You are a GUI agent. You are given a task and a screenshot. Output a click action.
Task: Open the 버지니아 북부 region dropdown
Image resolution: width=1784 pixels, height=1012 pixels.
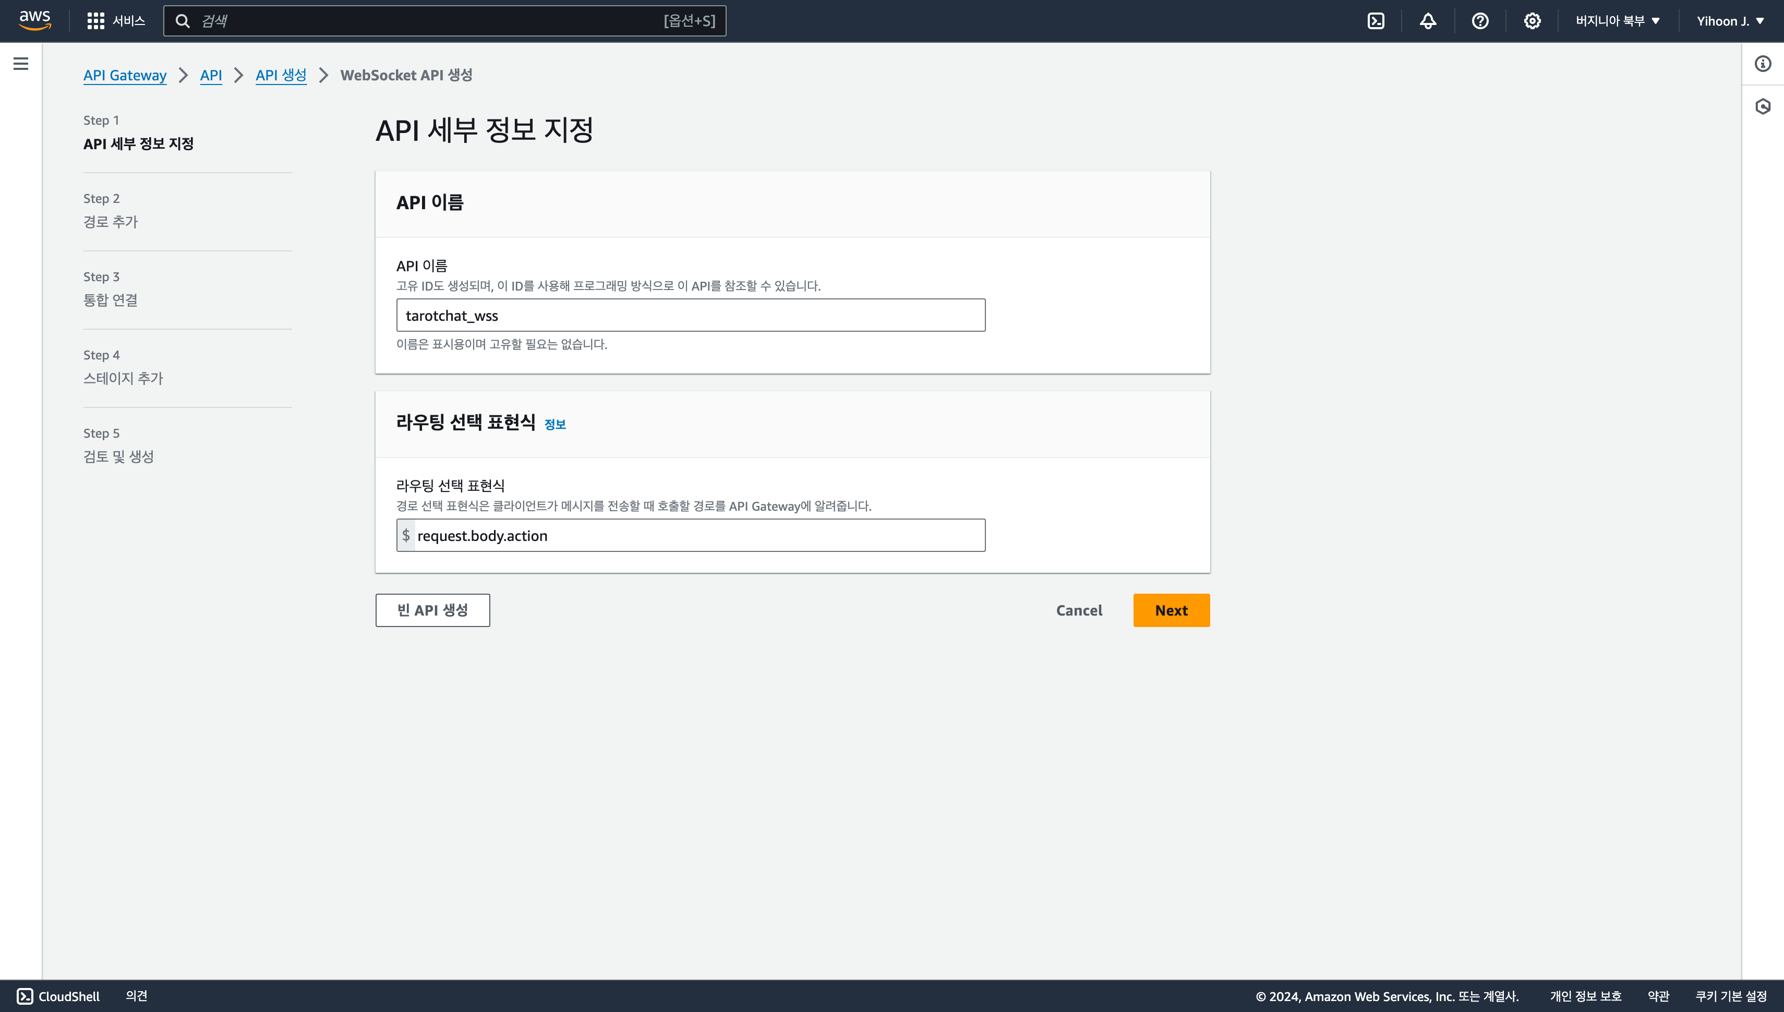click(1617, 21)
